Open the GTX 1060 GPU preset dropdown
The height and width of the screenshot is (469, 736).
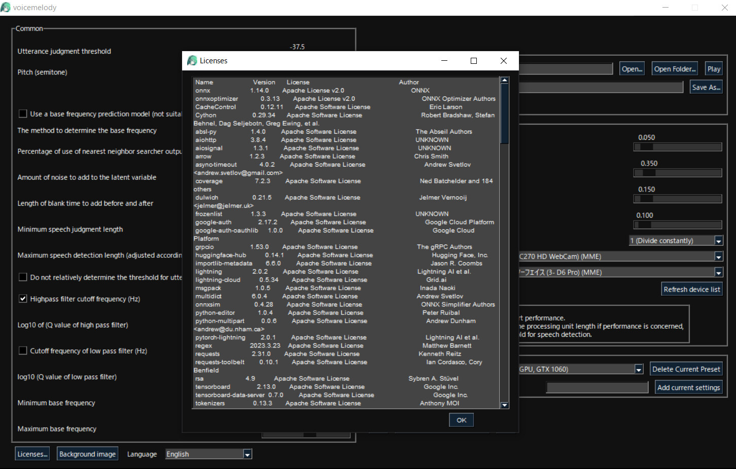(x=638, y=369)
